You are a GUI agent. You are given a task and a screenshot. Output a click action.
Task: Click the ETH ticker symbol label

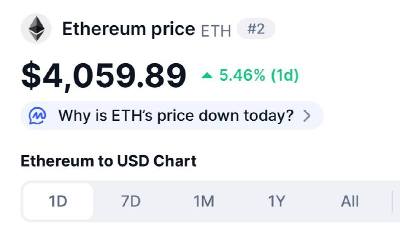point(215,31)
